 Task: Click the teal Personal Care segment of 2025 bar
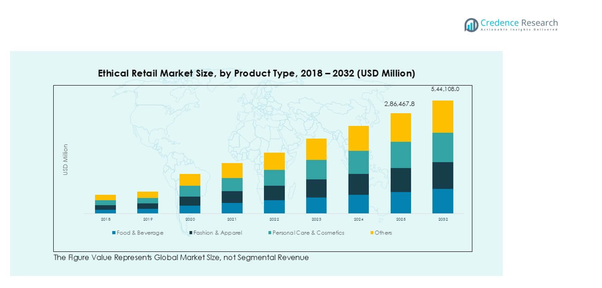(400, 155)
